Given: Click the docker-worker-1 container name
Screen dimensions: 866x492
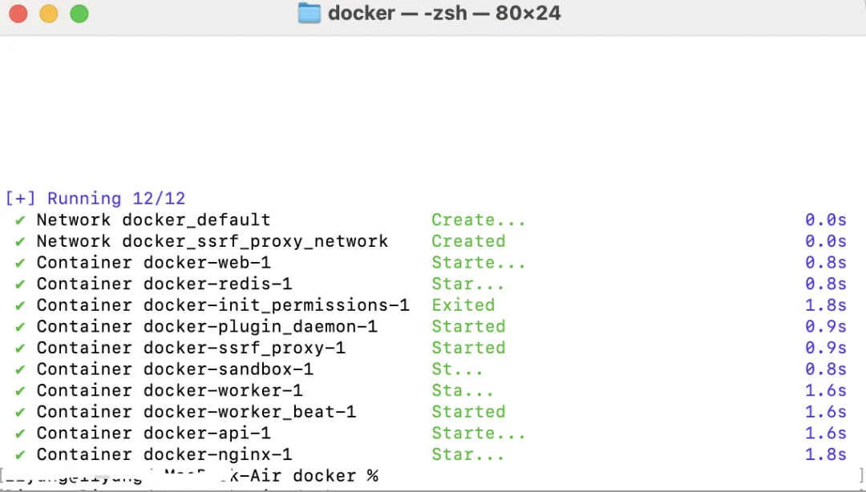Looking at the screenshot, I should click(223, 390).
